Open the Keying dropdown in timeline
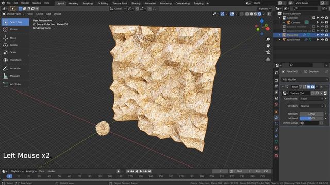Screen dimensions: 330x185 [31, 171]
